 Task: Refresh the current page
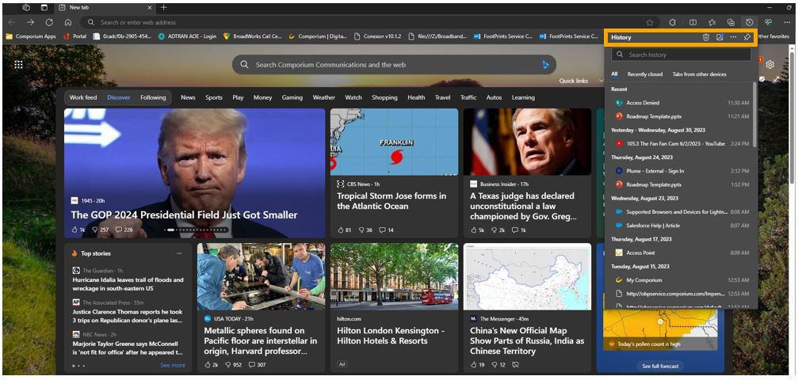[x=49, y=22]
